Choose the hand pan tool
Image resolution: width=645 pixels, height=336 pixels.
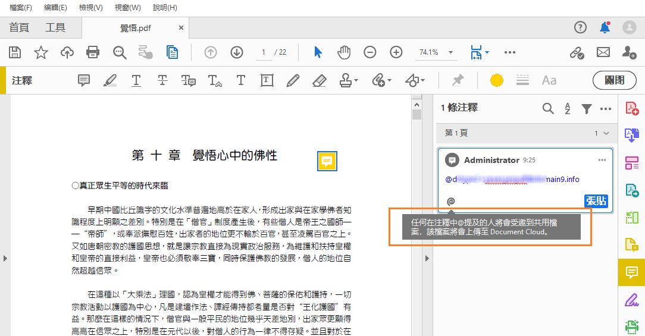(x=344, y=52)
